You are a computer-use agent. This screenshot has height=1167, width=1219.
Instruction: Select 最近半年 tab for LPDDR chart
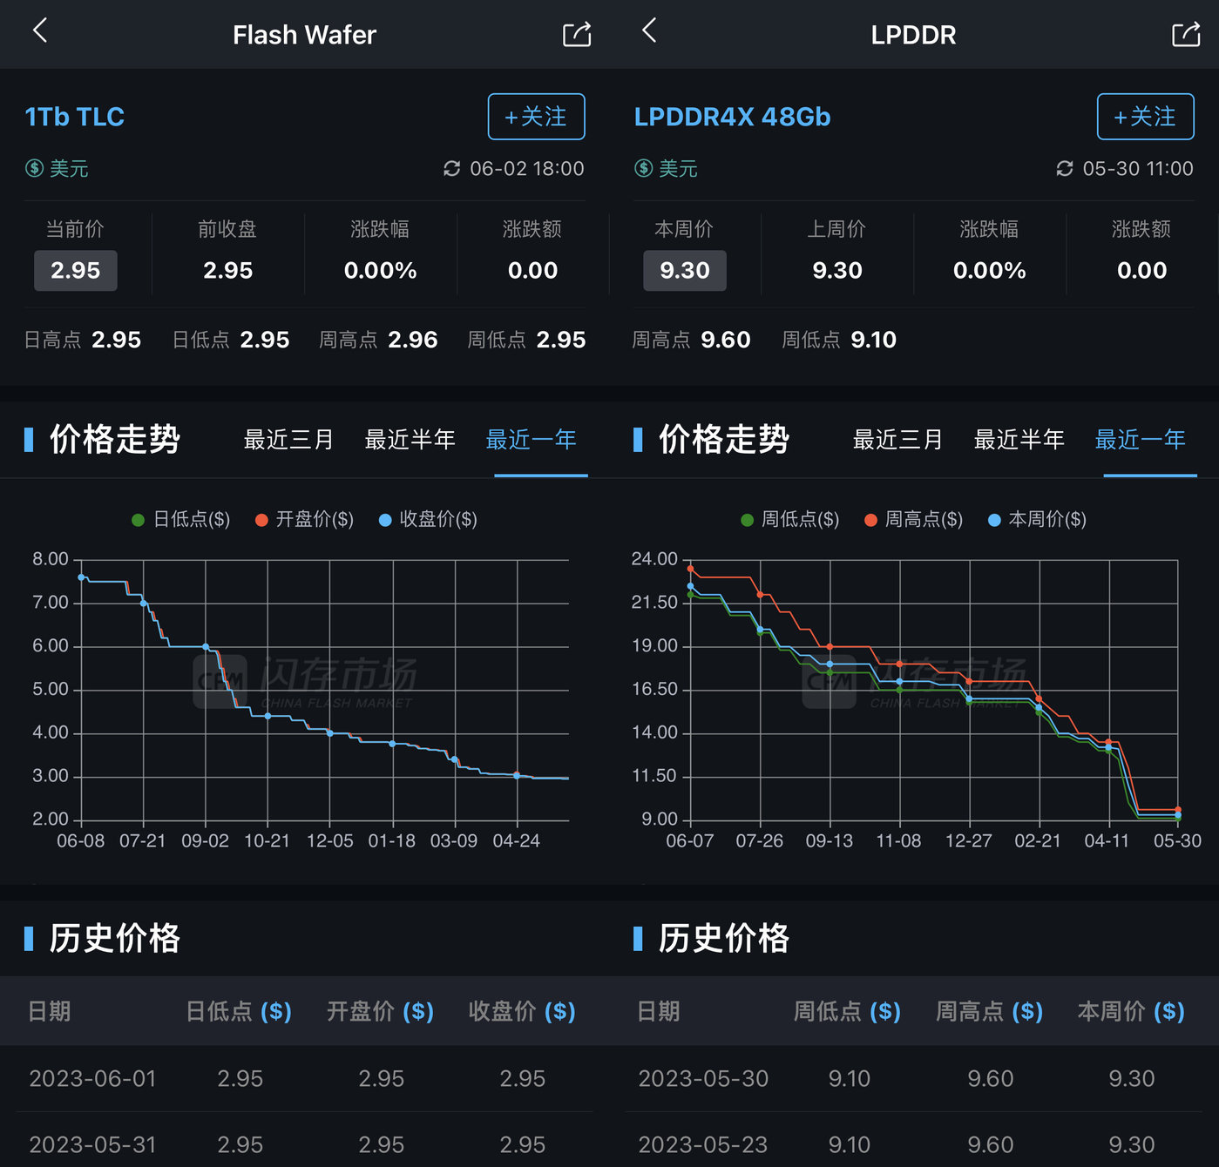pyautogui.click(x=1019, y=440)
